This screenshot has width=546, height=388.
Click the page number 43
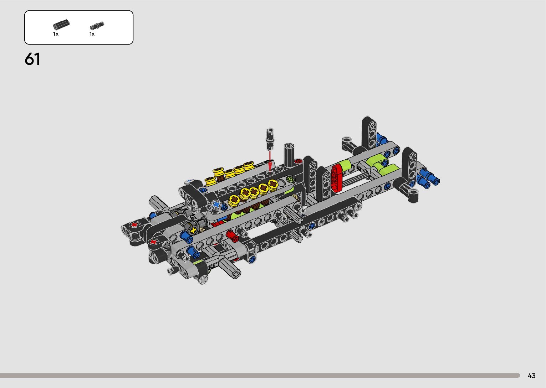[x=531, y=376]
